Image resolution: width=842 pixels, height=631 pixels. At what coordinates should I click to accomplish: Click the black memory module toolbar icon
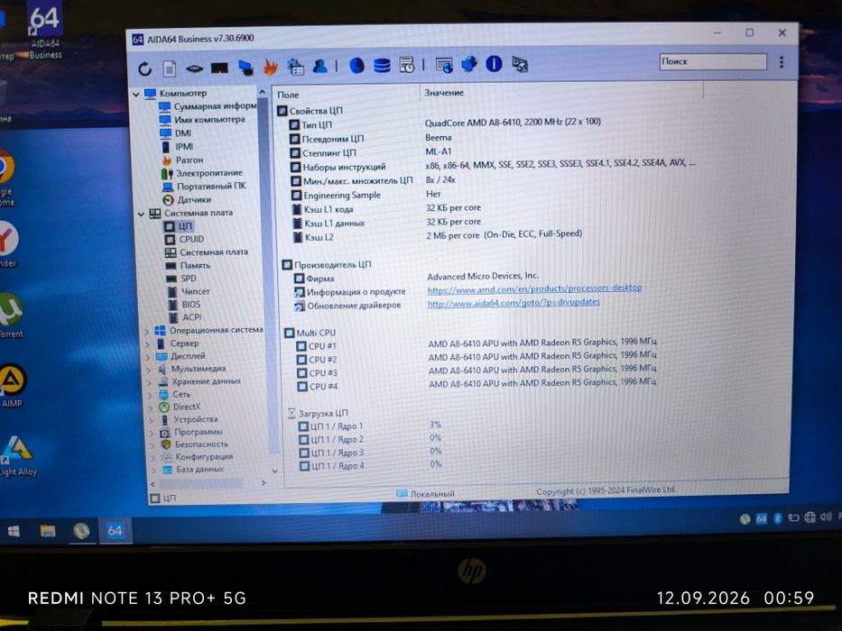[219, 68]
